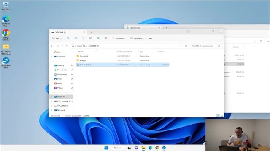Open the Neu (New) dropdown button

point(57,38)
